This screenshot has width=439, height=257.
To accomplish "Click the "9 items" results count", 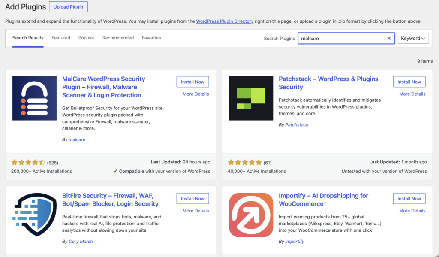I will (x=425, y=61).
